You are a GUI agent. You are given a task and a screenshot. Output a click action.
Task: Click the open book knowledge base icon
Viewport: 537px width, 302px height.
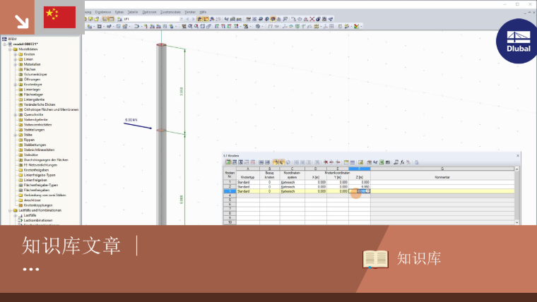tap(375, 259)
